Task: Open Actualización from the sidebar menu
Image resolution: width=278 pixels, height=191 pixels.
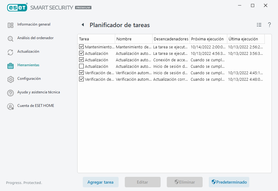Action: (x=28, y=51)
